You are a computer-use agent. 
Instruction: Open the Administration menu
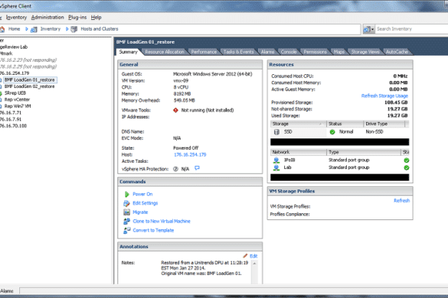tap(47, 18)
